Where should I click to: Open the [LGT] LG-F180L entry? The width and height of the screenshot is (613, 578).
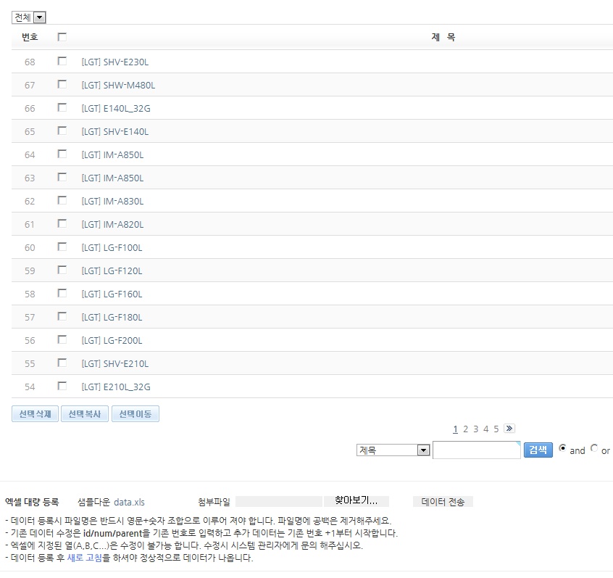point(112,318)
